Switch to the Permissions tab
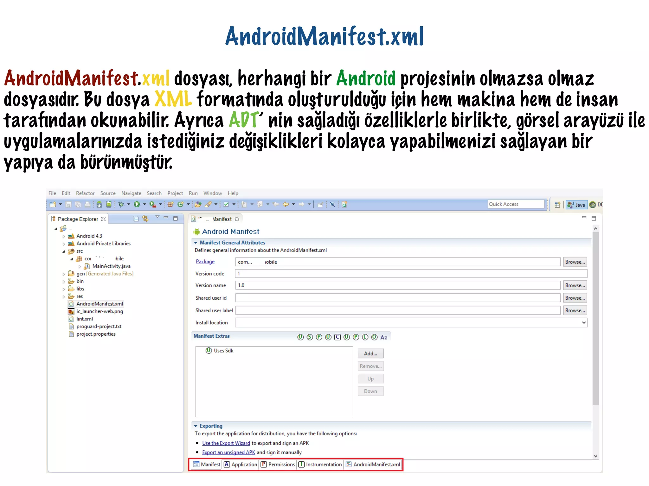 [x=278, y=464]
